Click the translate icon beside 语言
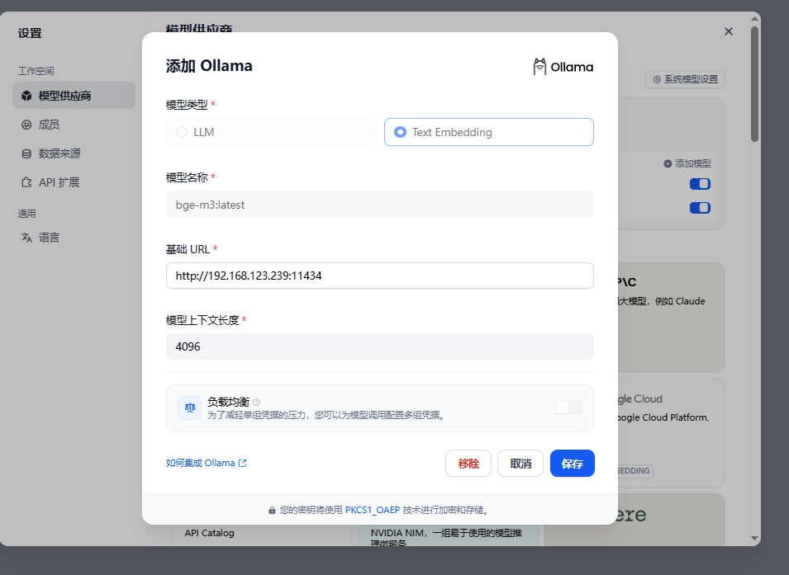Screen dimensions: 789x575 (26, 238)
